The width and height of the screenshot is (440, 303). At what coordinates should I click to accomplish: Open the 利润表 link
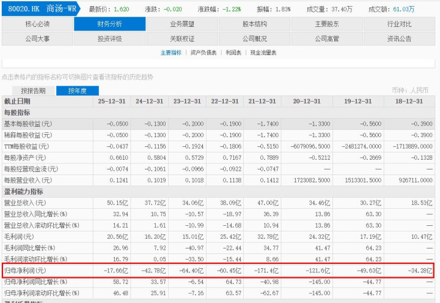[x=233, y=53]
